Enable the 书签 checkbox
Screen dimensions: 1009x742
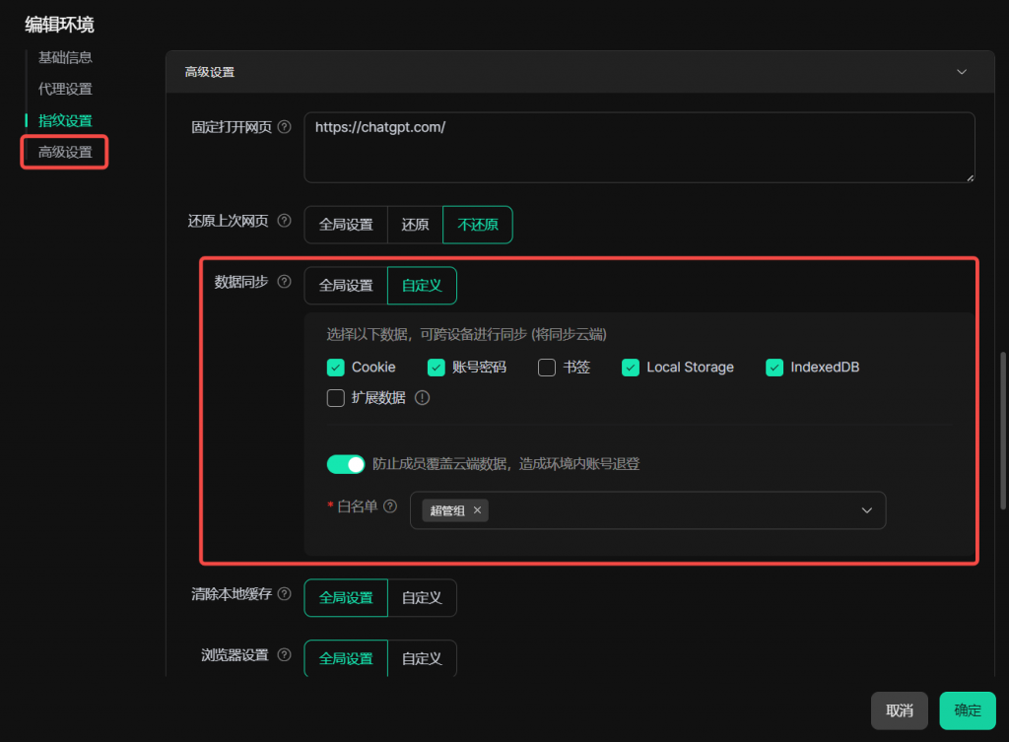pos(547,368)
